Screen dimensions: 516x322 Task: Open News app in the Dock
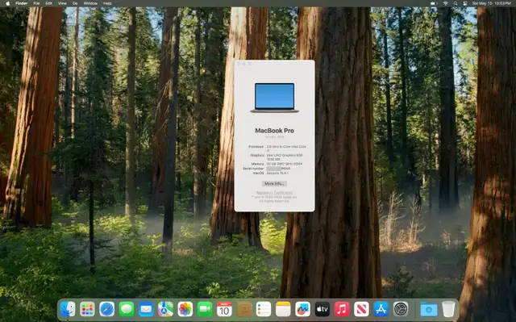pos(361,309)
